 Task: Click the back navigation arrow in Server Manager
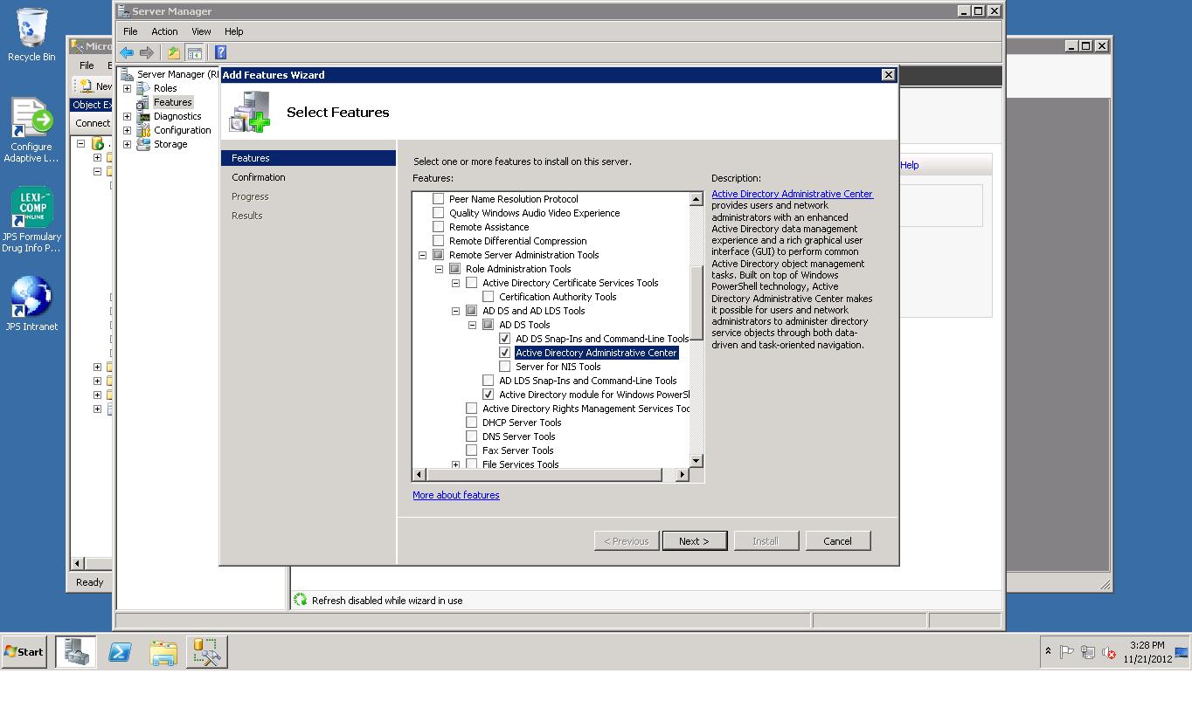[x=127, y=52]
